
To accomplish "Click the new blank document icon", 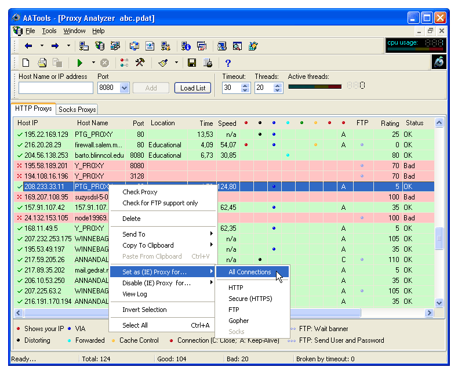I will [x=26, y=63].
